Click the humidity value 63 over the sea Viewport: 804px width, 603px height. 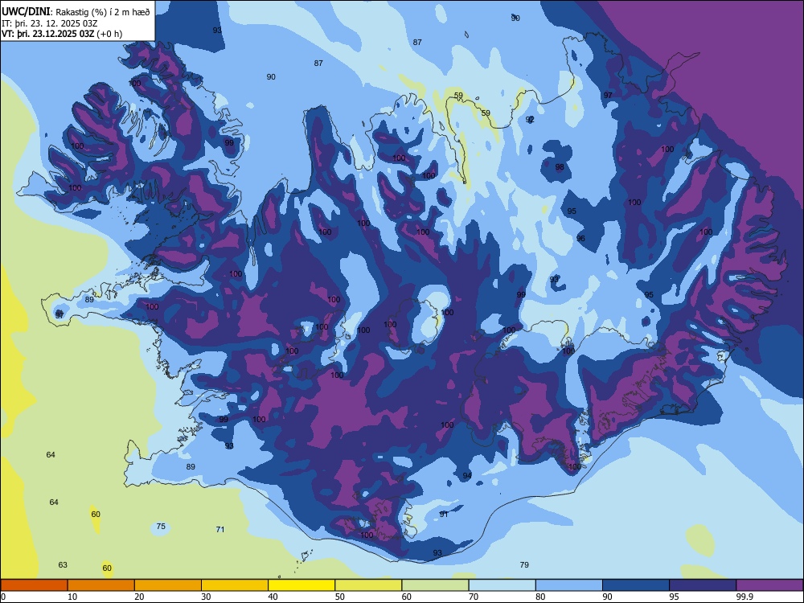click(x=63, y=565)
